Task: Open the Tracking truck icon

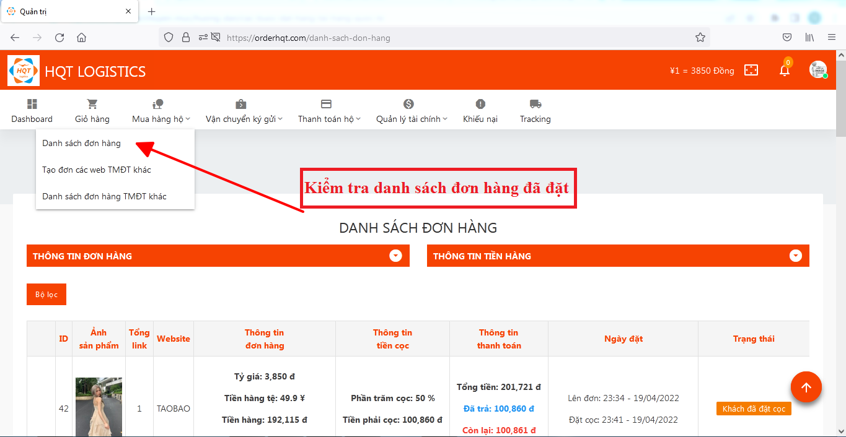Action: click(535, 104)
